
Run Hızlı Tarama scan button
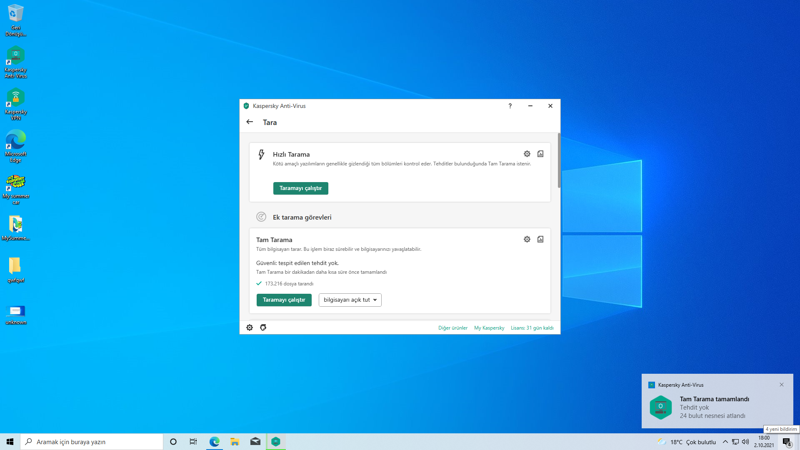(300, 188)
